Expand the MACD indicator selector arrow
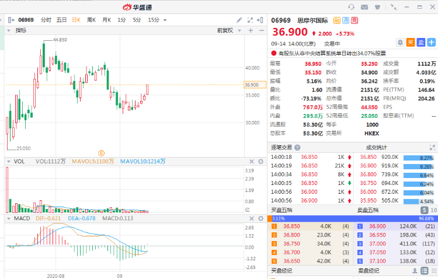 point(9,218)
